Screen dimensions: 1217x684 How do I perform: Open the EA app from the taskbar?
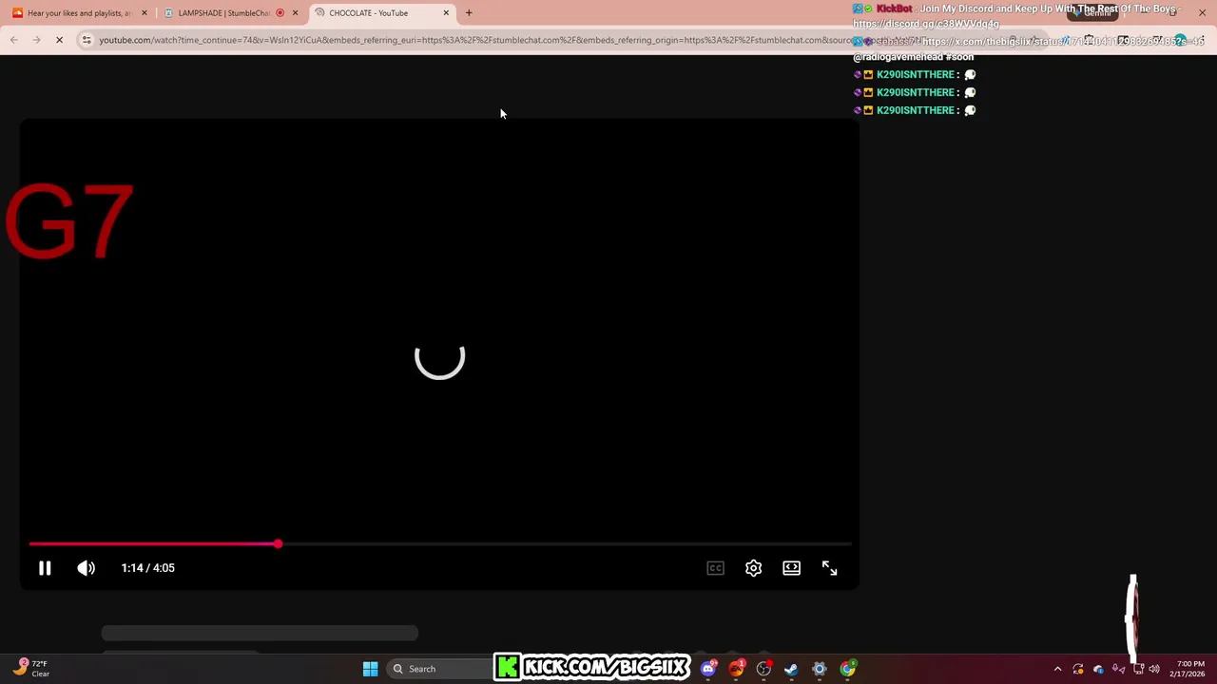click(x=737, y=669)
